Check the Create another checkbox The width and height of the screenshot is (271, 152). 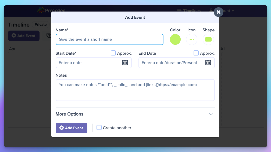[x=99, y=128]
